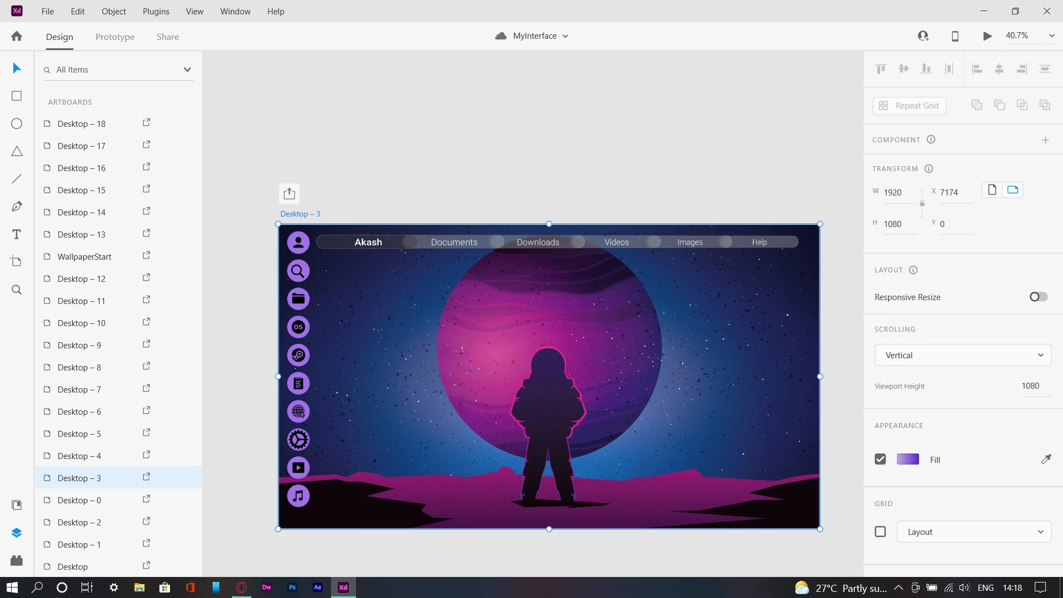Select the Pen tool
Screen dimensions: 1063x598
point(17,207)
